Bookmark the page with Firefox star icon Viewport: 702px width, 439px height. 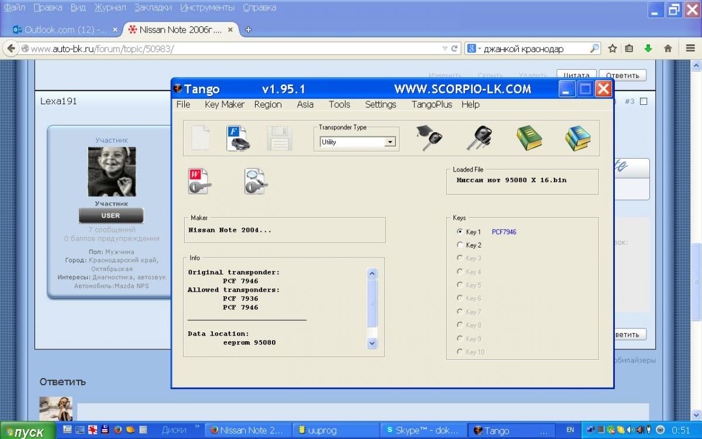pyautogui.click(x=612, y=49)
